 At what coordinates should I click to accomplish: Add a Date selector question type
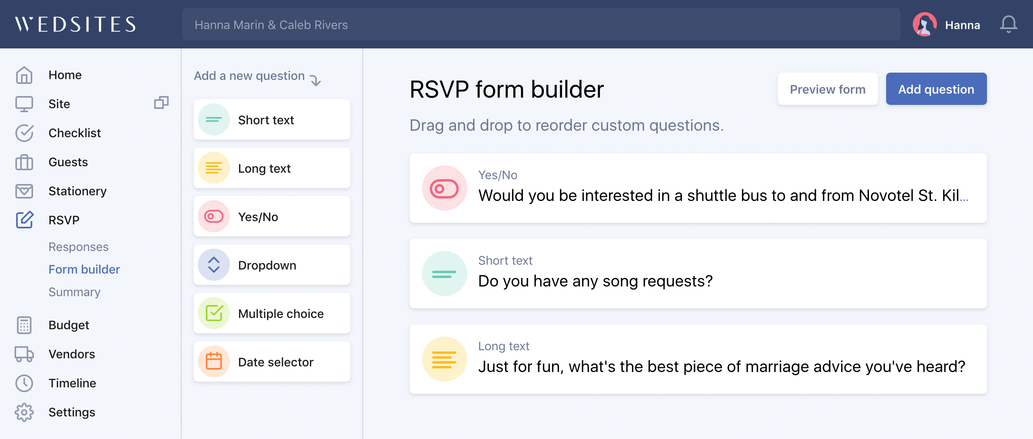272,362
